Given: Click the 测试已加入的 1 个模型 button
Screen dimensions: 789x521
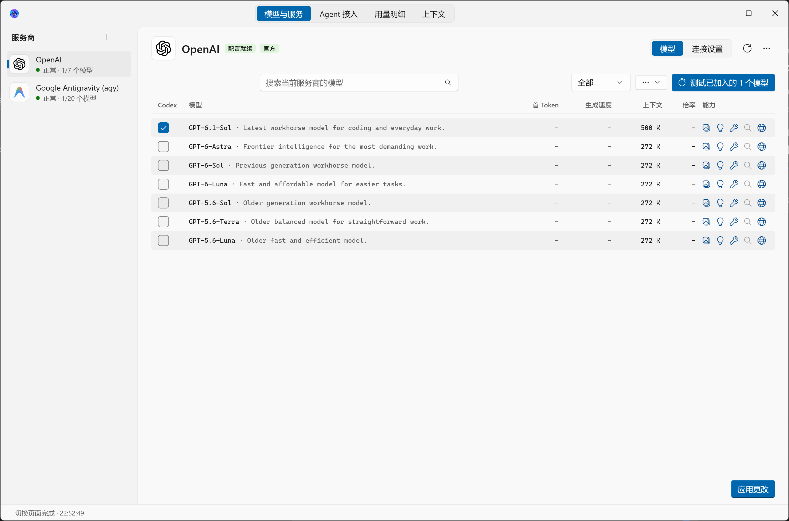Looking at the screenshot, I should tap(723, 83).
